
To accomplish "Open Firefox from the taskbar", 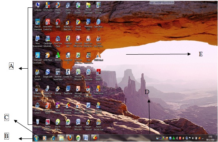I will 70,138.
